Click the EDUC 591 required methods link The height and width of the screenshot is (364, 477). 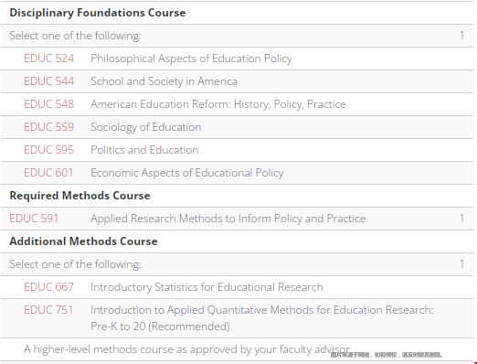(34, 219)
